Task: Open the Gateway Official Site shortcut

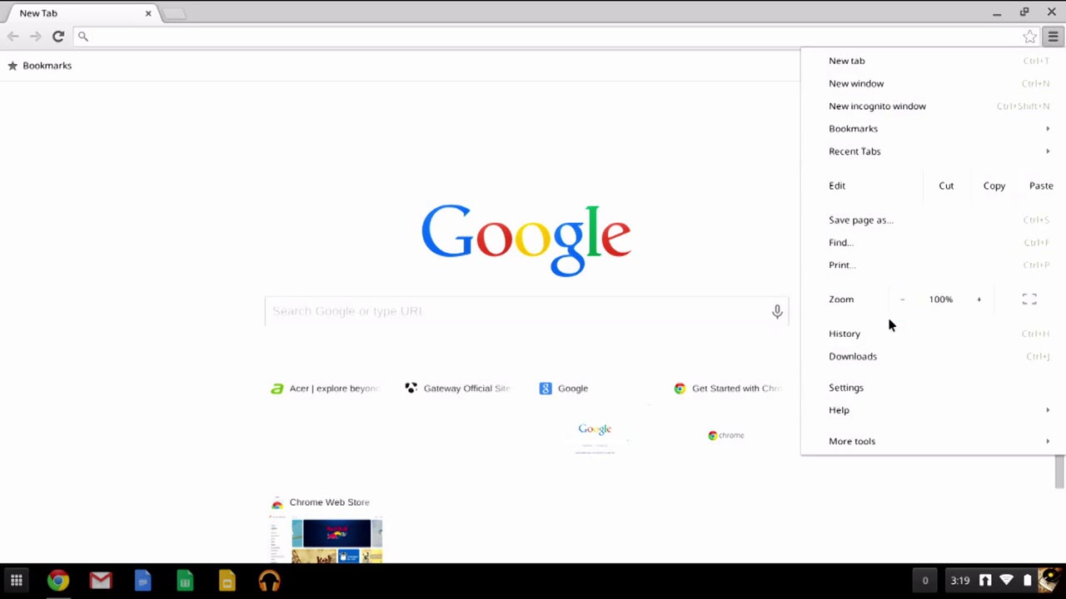Action: (x=459, y=389)
